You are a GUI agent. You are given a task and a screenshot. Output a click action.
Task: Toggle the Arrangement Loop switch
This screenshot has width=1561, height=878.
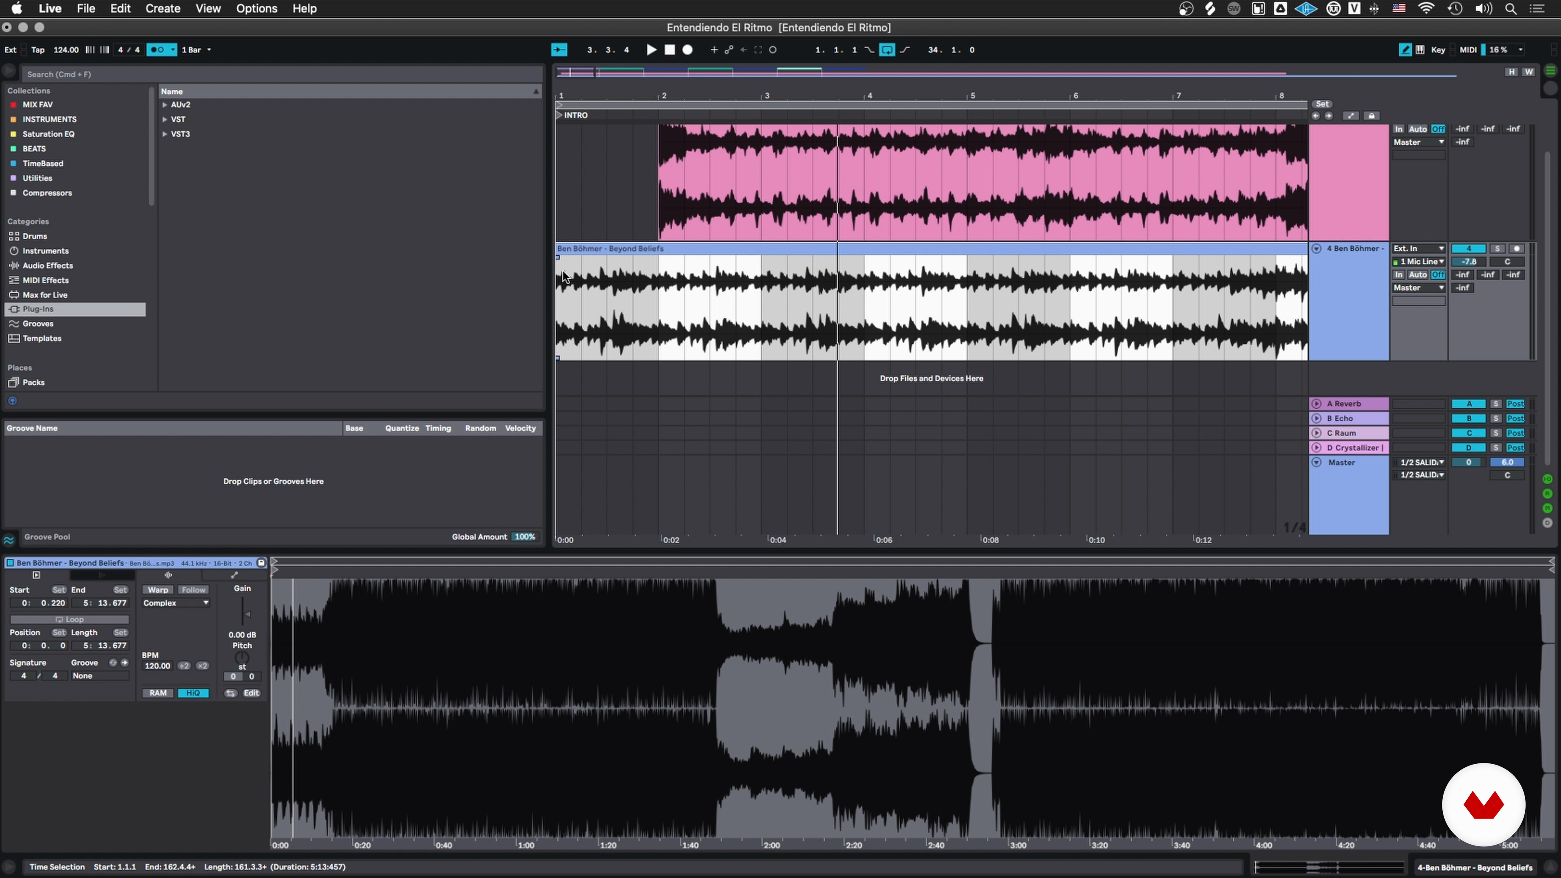click(887, 50)
